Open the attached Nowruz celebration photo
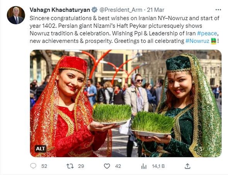Image resolution: width=228 pixels, height=175 pixels. pos(126,104)
